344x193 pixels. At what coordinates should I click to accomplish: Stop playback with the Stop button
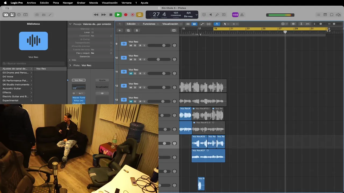(111, 15)
